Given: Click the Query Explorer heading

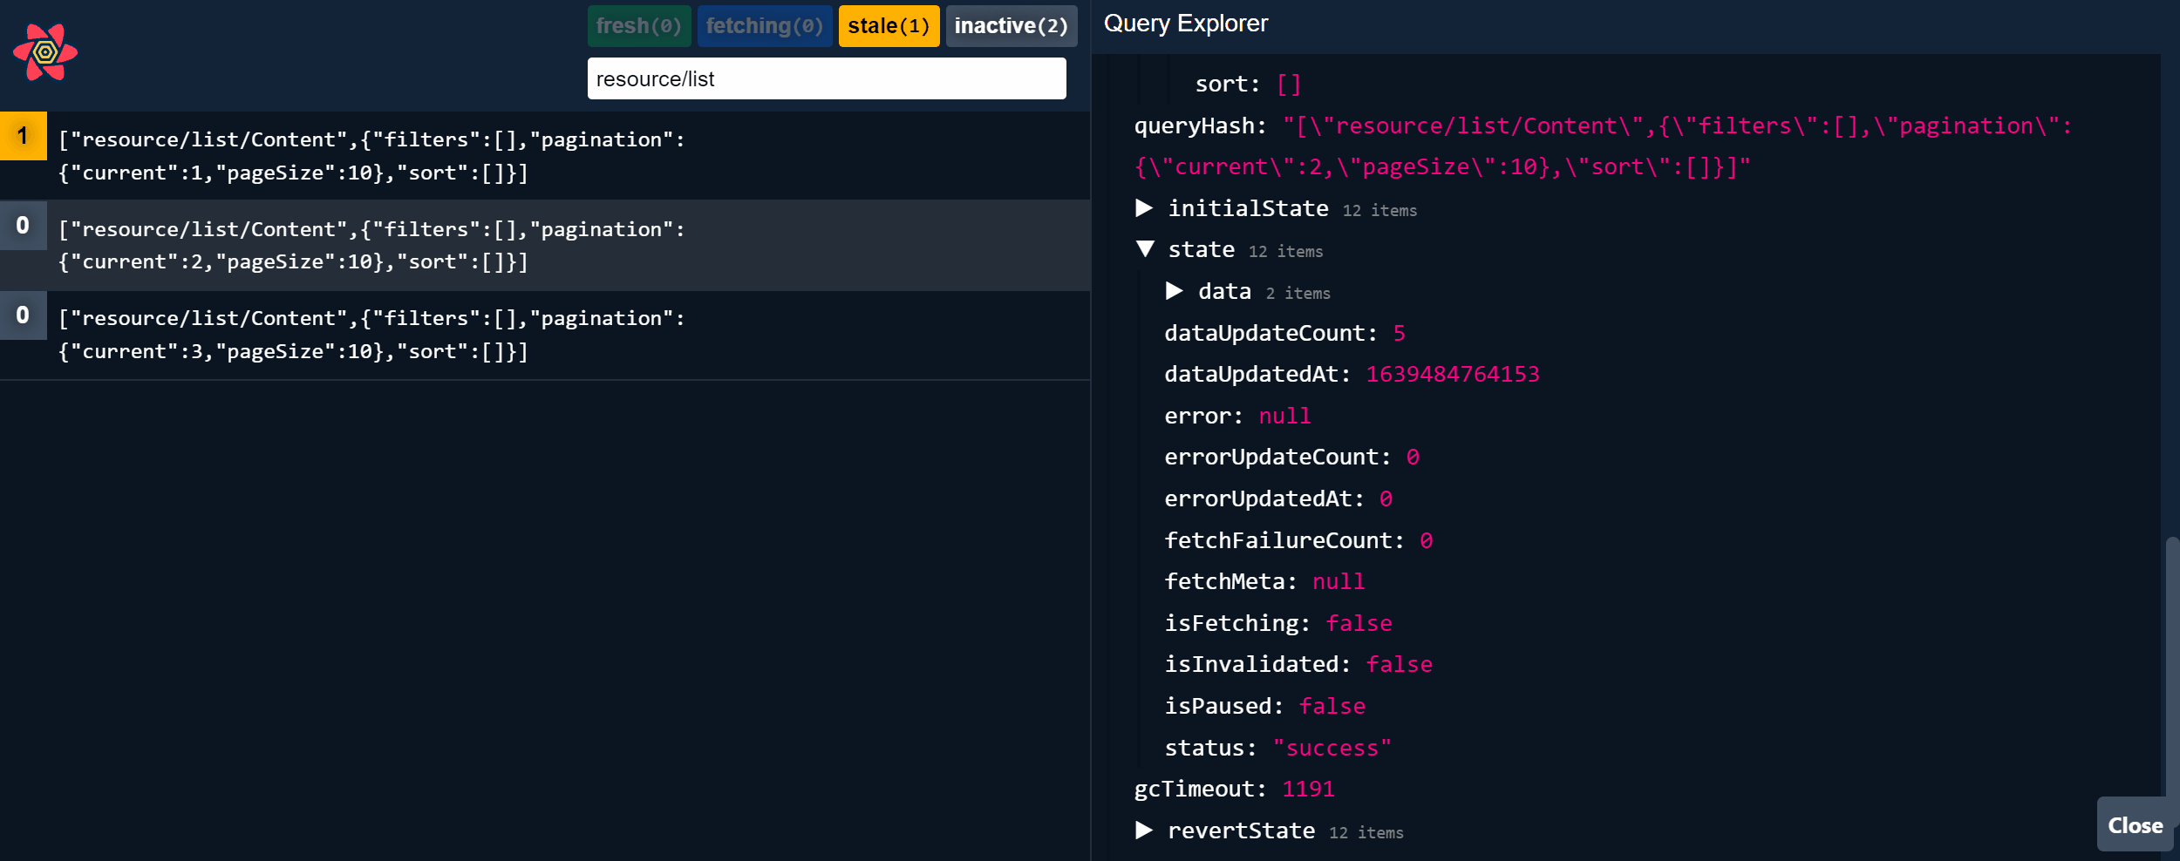Looking at the screenshot, I should click(x=1185, y=24).
